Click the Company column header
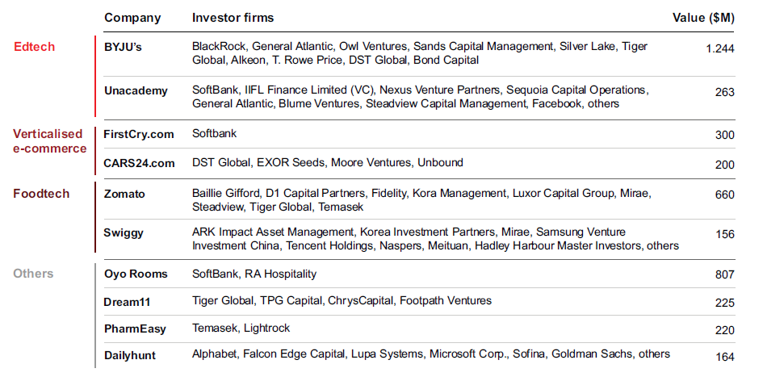Screen dimensions: 763x381 pyautogui.click(x=132, y=18)
